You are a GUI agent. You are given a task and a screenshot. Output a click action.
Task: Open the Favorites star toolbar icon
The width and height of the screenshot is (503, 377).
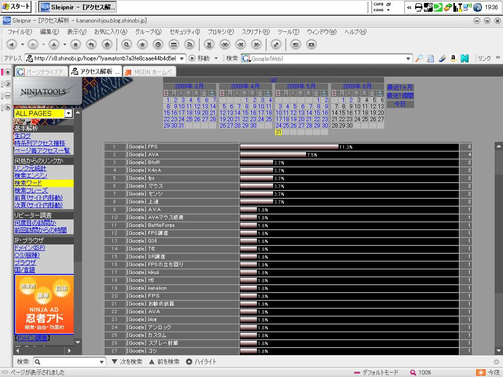pos(142,45)
